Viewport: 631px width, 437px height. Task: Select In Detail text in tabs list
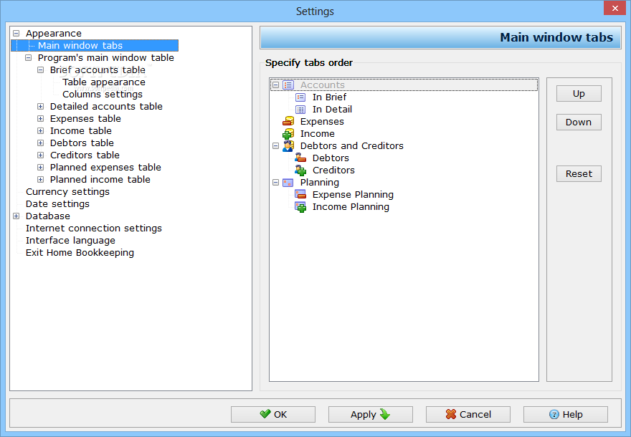pyautogui.click(x=332, y=110)
